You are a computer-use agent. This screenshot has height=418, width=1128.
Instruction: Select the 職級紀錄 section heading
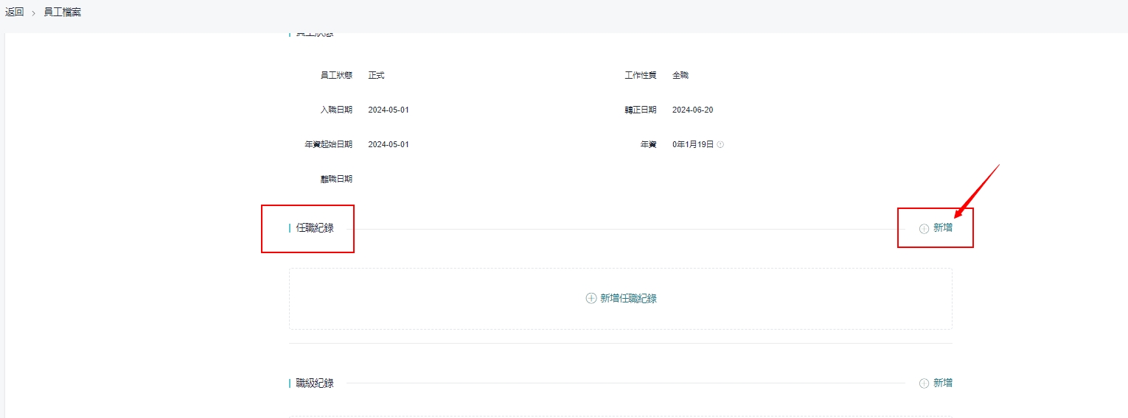(x=315, y=383)
